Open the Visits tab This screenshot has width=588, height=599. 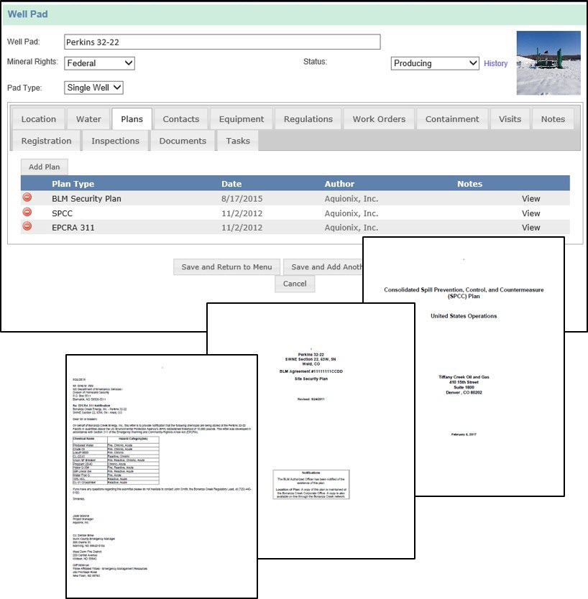pyautogui.click(x=510, y=119)
